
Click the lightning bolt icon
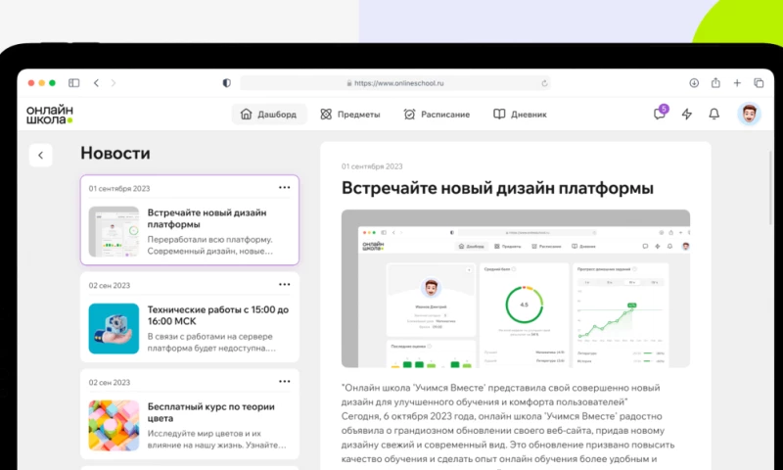point(687,115)
